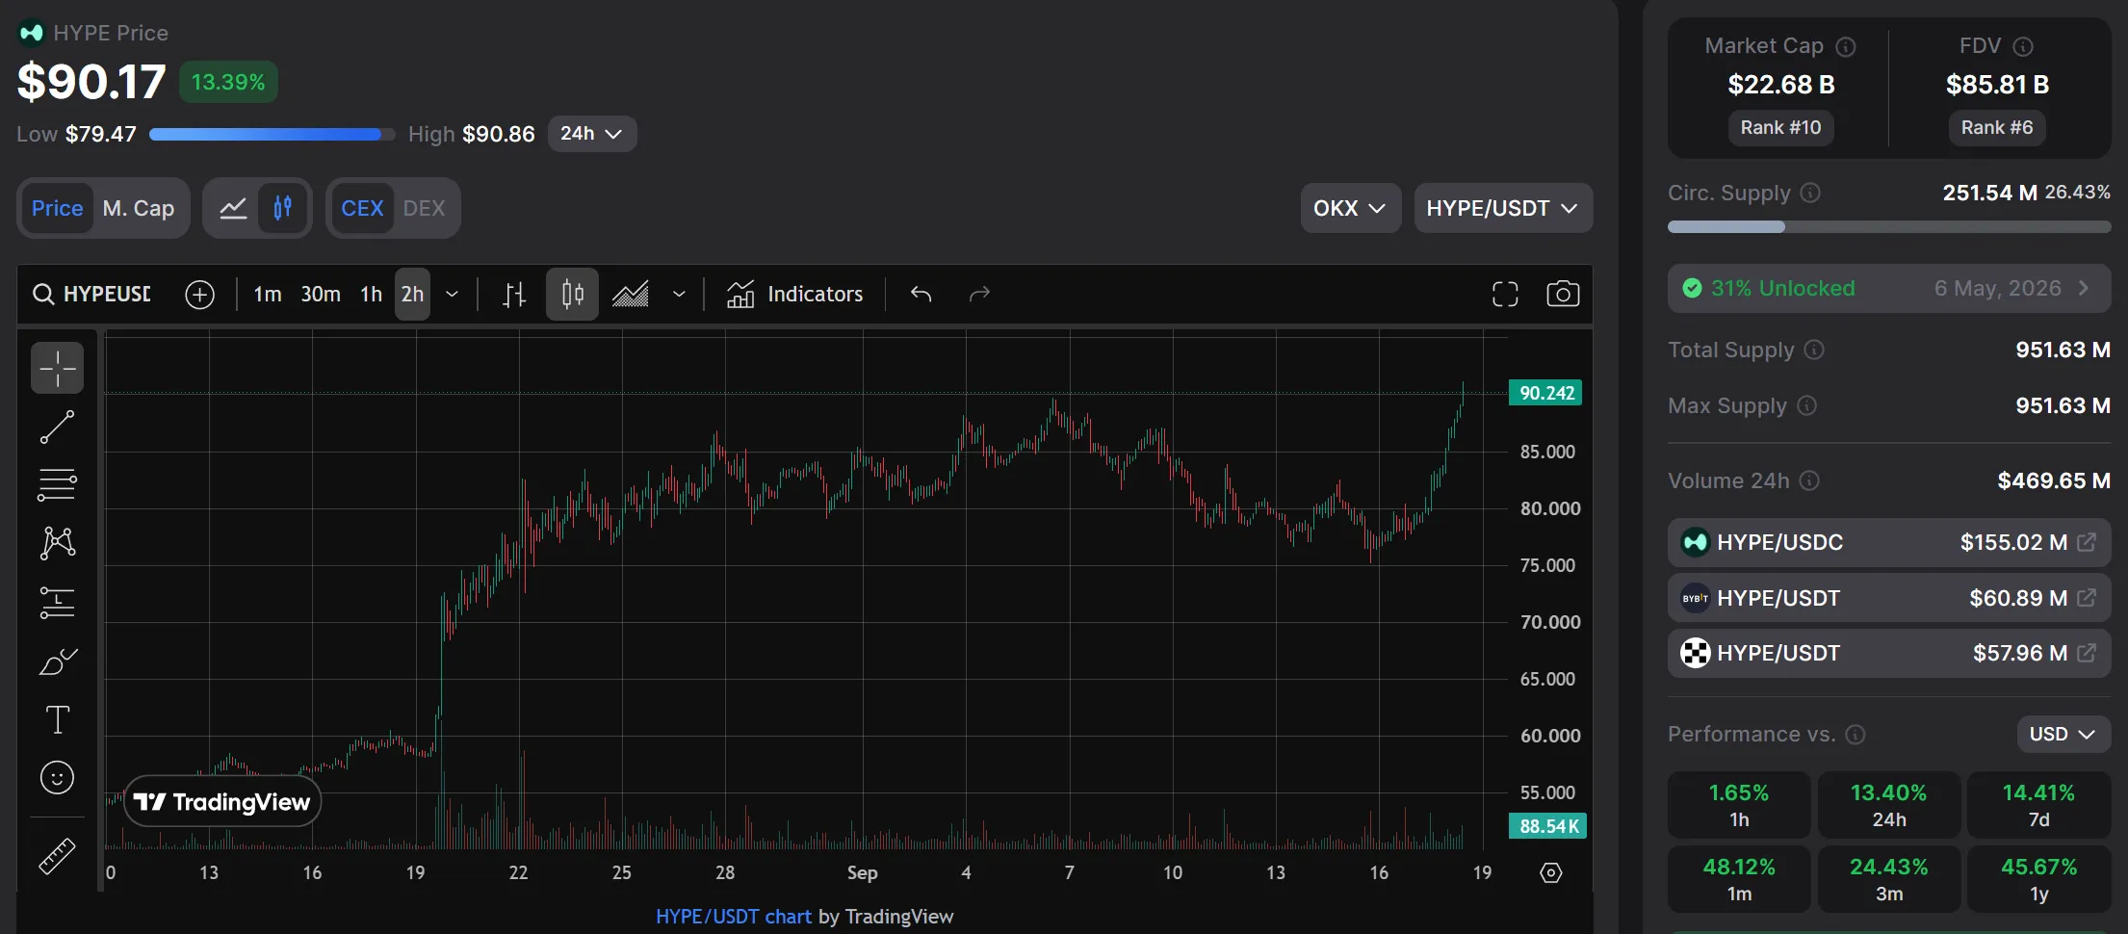Select CEX data source

point(362,208)
